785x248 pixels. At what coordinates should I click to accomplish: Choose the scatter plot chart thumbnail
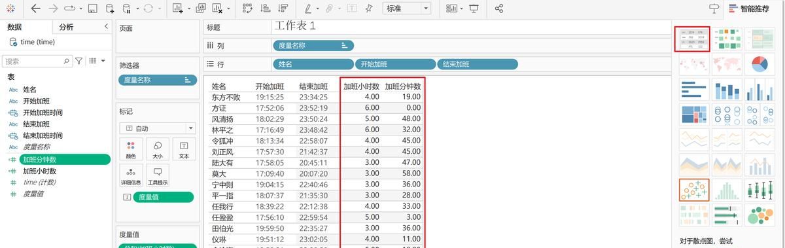click(694, 190)
